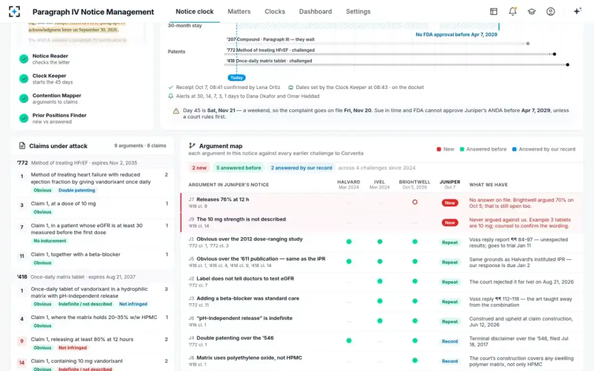Screen dimensions: 594x371
Task: Click Notice Reader green check icon
Action: 24,59
